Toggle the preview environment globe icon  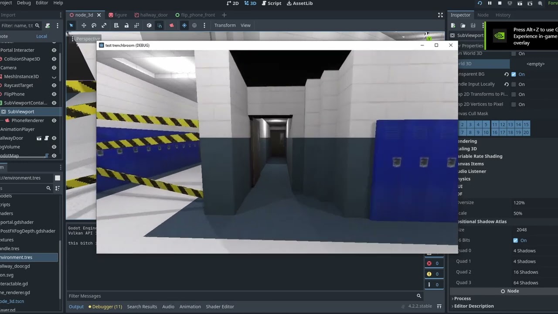(x=194, y=25)
